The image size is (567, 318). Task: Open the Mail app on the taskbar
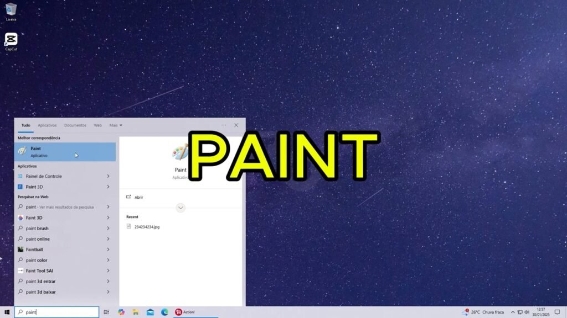[x=150, y=312]
